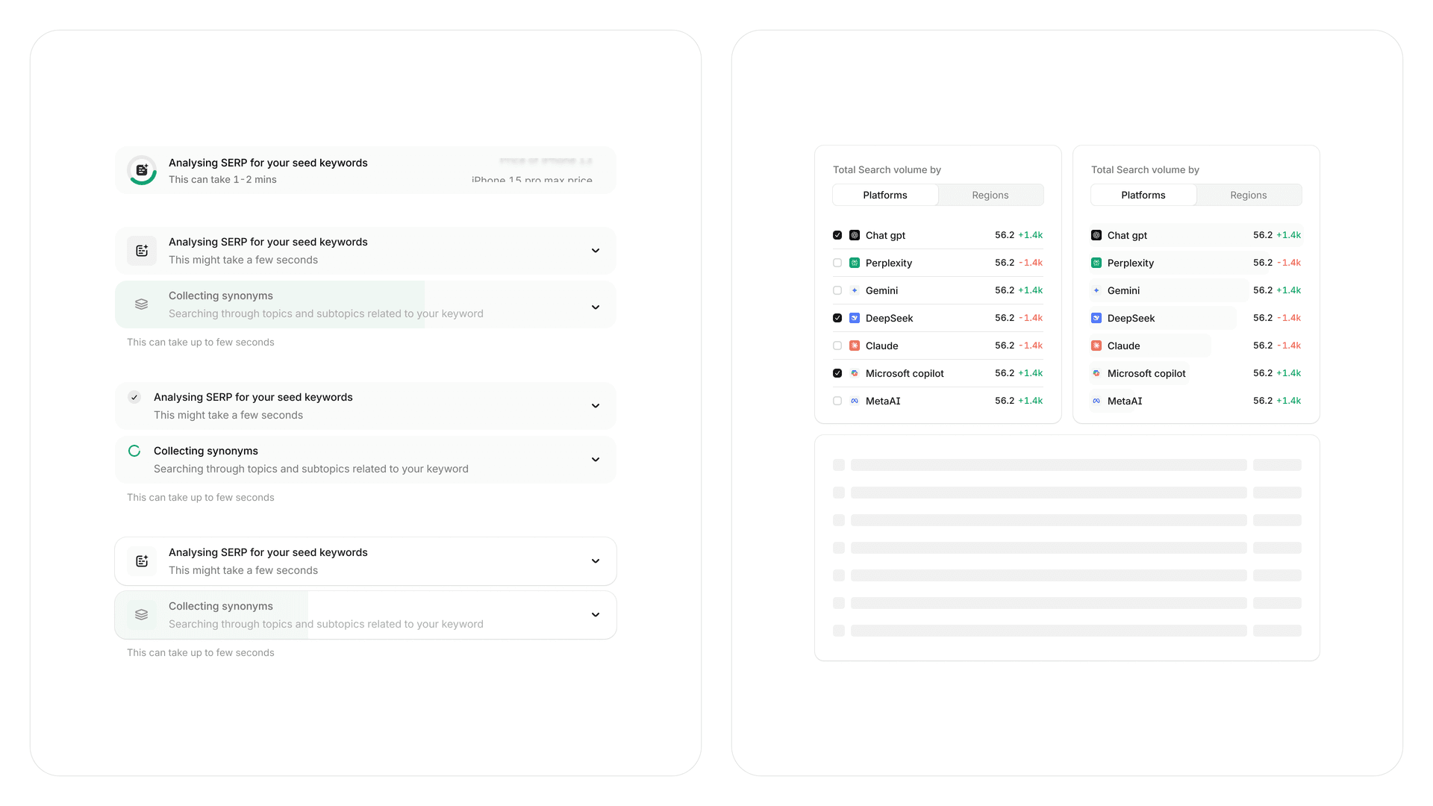Viewport: 1433px width, 806px height.
Task: Click "Total Search volume by" heading above the checkbox list
Action: pos(887,170)
